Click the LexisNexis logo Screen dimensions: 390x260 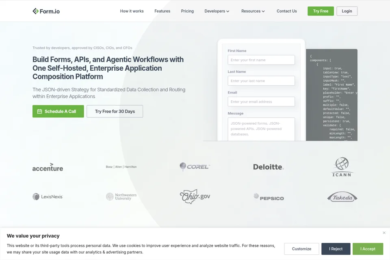pos(48,197)
